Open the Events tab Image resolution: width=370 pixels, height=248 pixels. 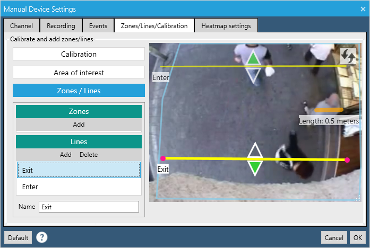coord(98,25)
